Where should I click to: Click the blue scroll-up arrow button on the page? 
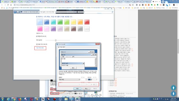pos(173,88)
